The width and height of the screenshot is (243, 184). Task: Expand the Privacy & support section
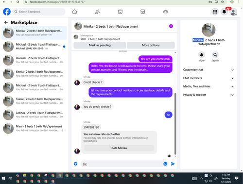click(x=208, y=95)
